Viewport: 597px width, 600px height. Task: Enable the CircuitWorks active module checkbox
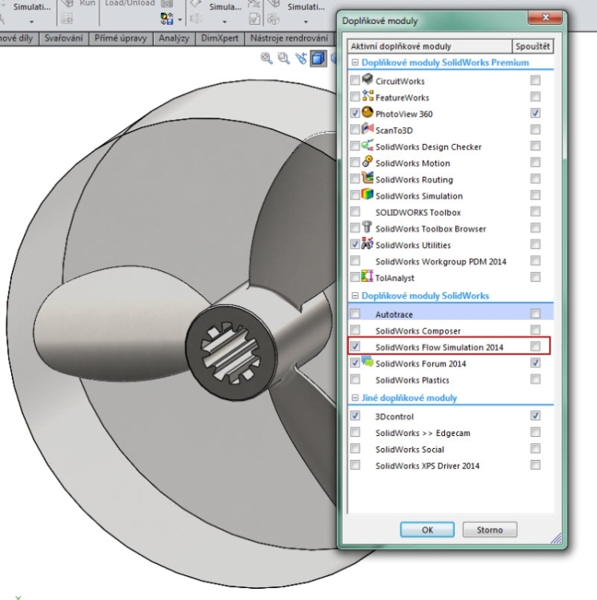click(x=355, y=80)
